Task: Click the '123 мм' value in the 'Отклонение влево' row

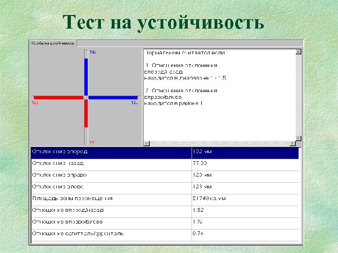Action: click(x=202, y=186)
